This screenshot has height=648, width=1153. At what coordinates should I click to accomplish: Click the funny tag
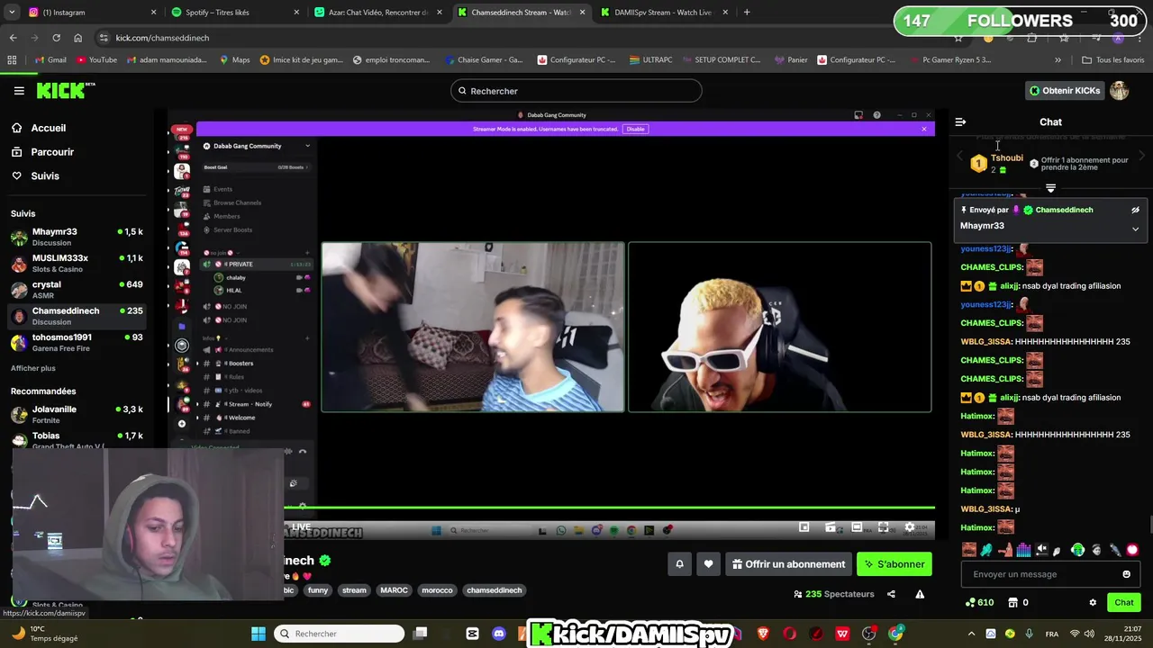pos(318,590)
